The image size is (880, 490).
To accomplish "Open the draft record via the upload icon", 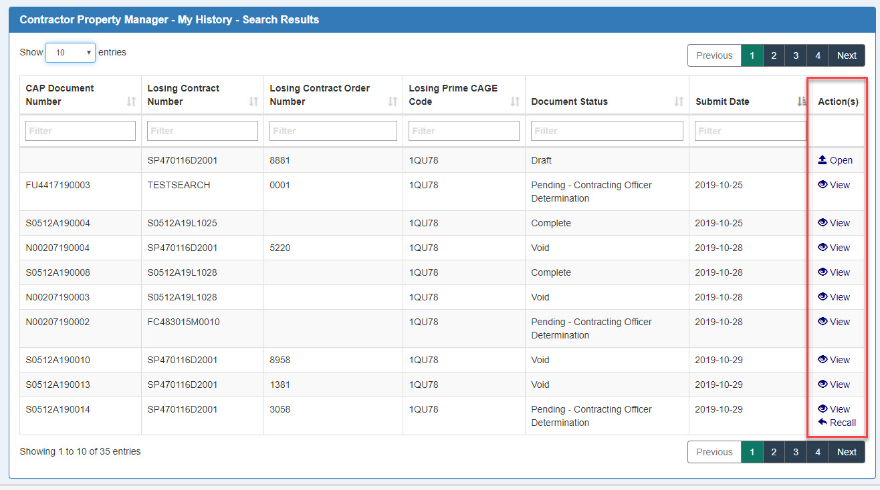I will 822,160.
